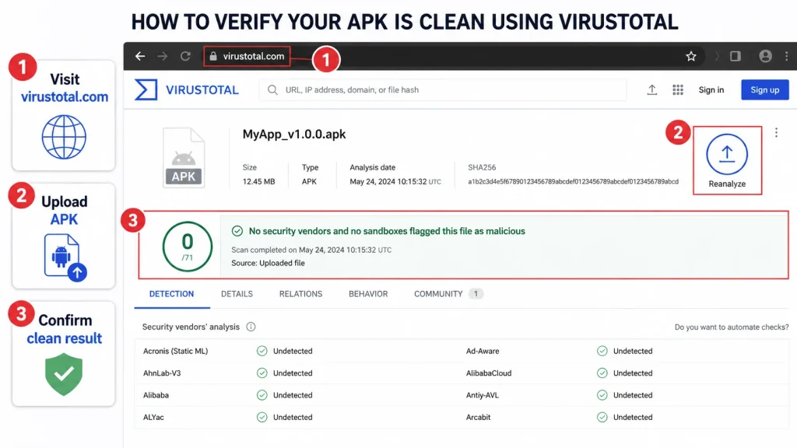This screenshot has width=797, height=448.
Task: Click the upload file icon in header
Action: tap(652, 90)
